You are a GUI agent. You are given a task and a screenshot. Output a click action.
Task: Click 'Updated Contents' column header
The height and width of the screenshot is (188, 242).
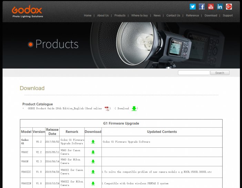click(162, 132)
